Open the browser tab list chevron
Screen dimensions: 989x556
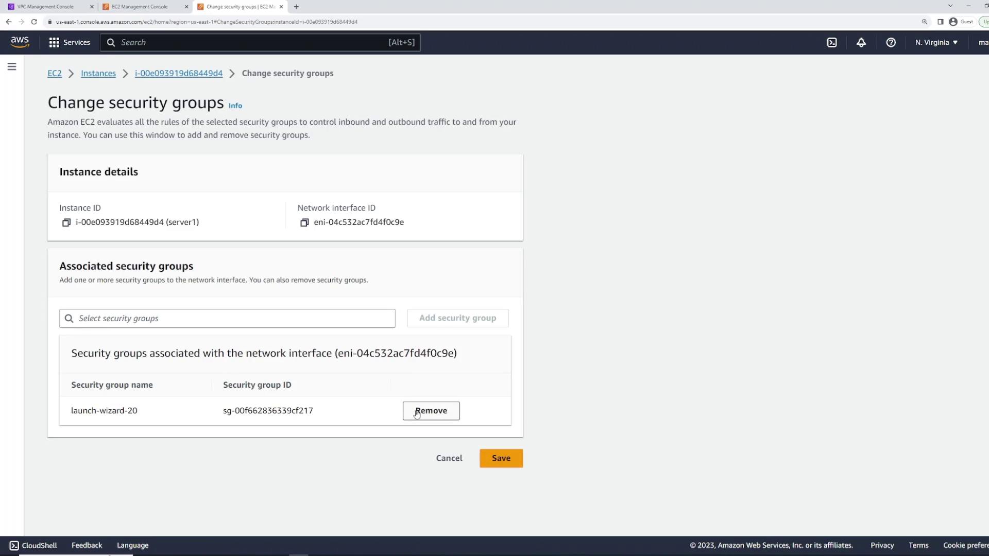pos(950,6)
